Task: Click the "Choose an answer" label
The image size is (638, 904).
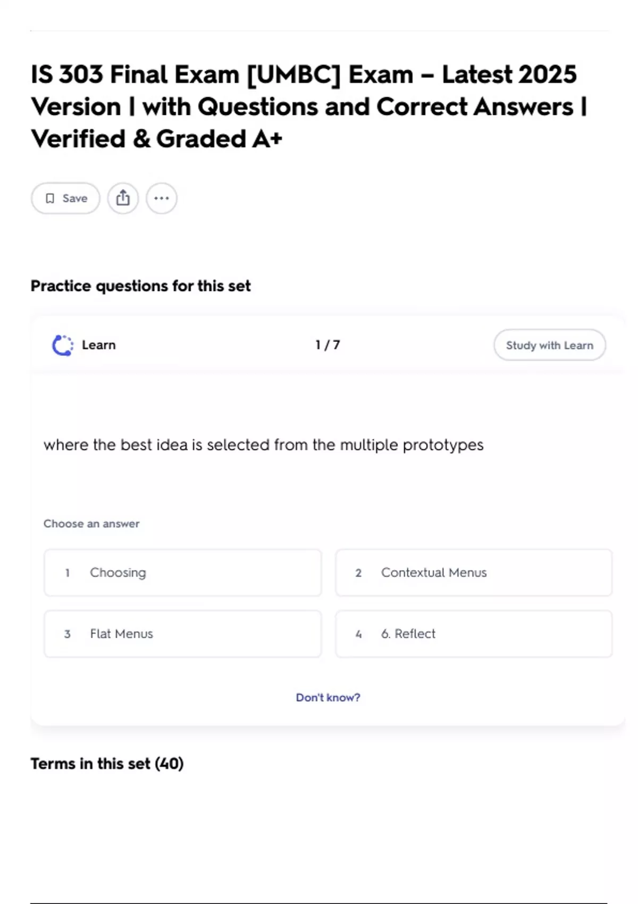Action: tap(91, 524)
